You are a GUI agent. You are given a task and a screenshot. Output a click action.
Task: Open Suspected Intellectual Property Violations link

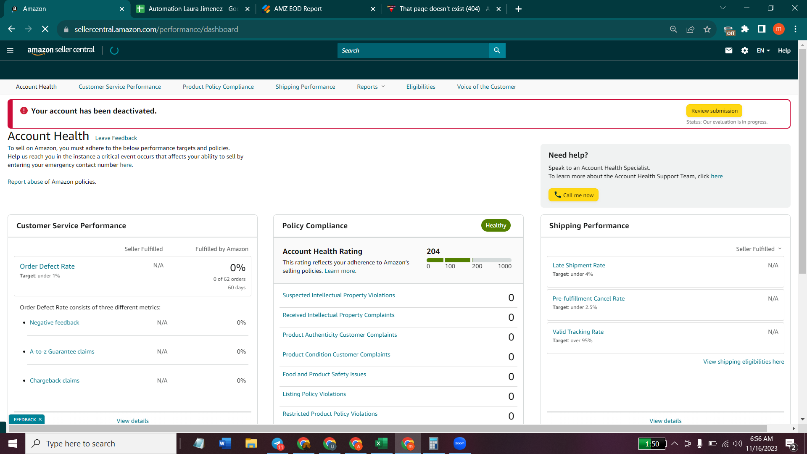pos(339,295)
